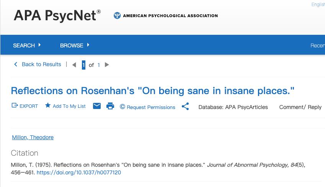Screen dimensions: 325x187
Task: Click the share icon
Action: tap(185, 106)
